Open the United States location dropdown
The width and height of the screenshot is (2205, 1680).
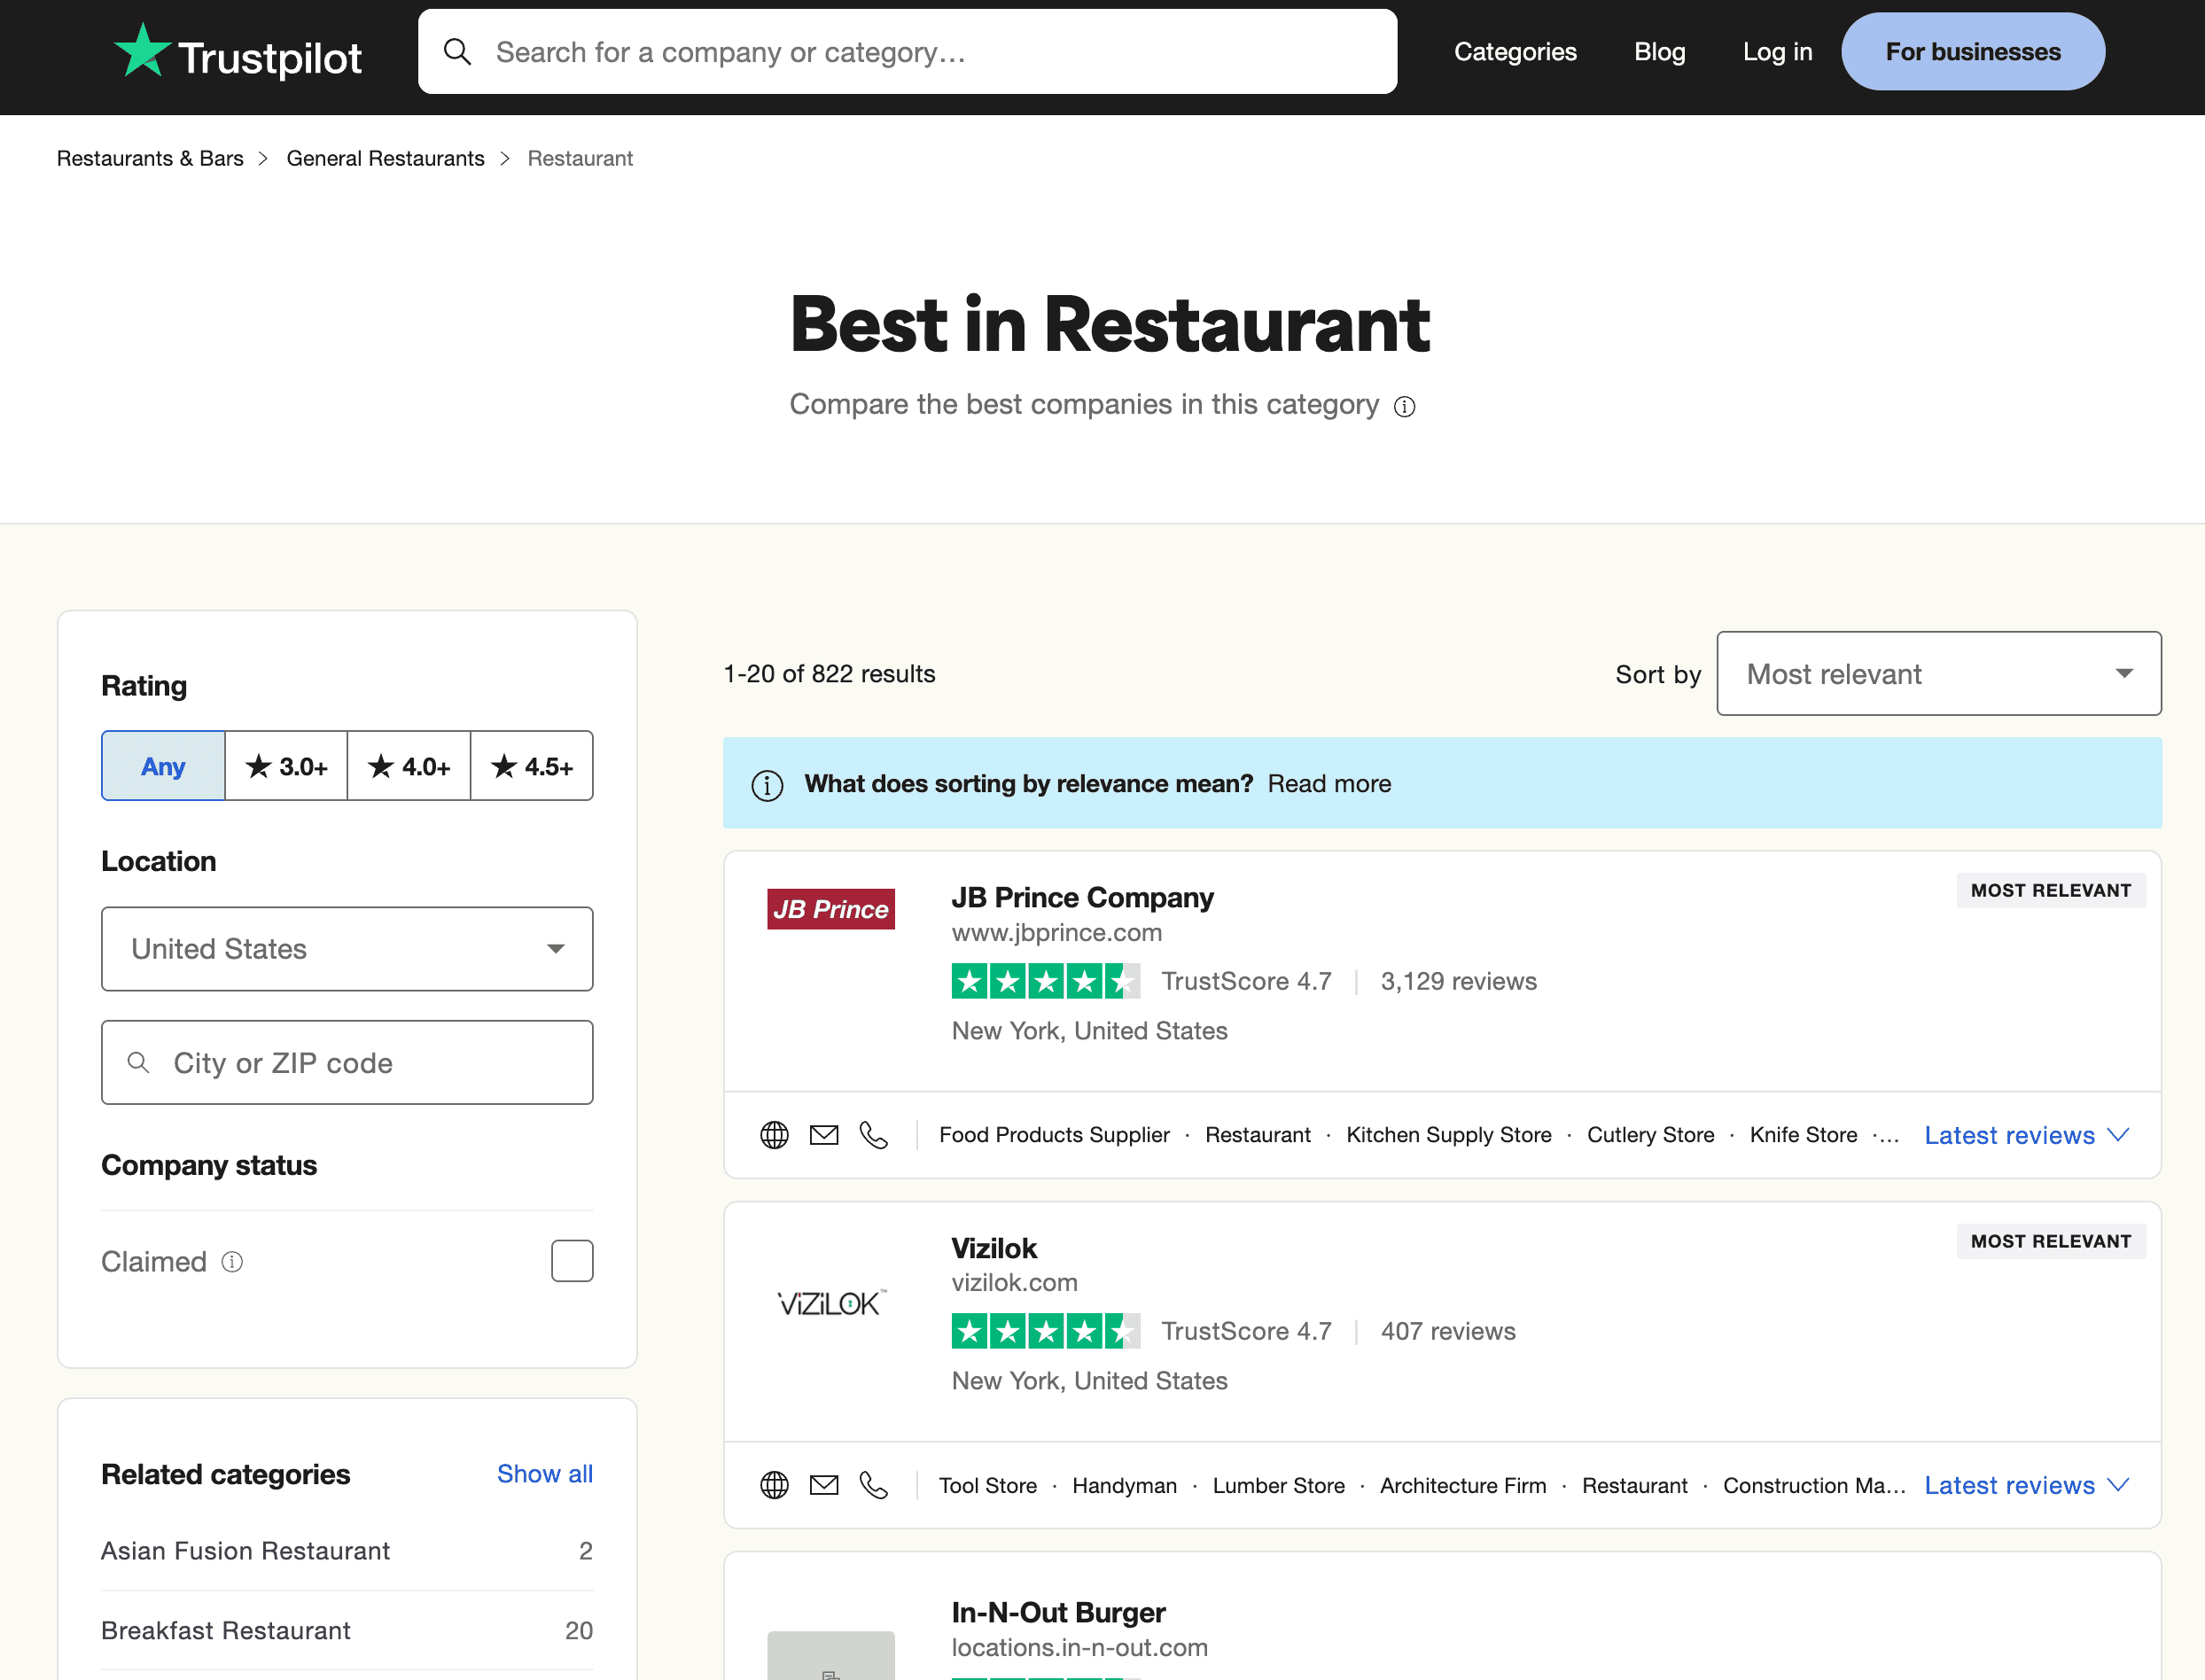pyautogui.click(x=347, y=949)
